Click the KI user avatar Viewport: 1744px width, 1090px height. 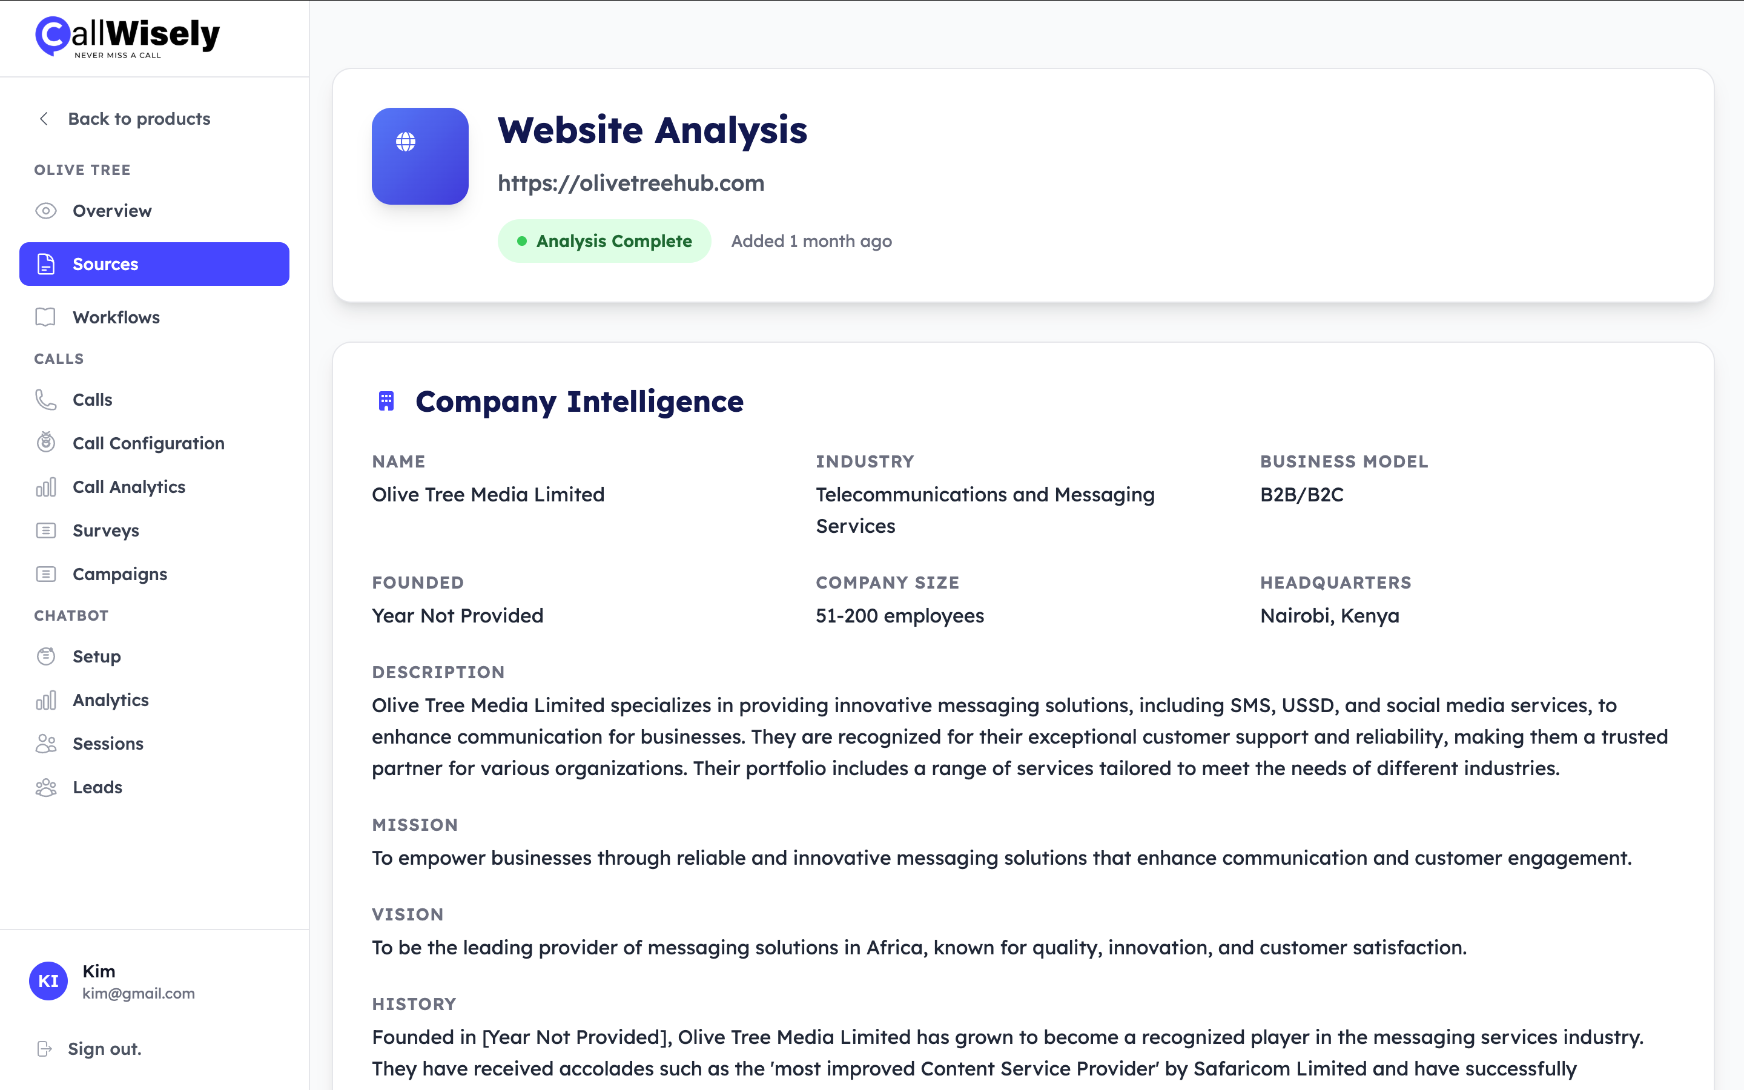48,981
